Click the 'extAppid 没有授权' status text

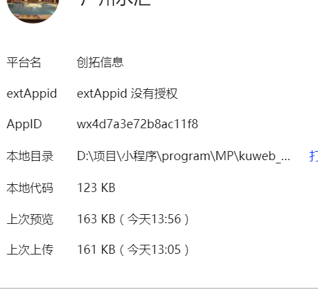(x=127, y=94)
